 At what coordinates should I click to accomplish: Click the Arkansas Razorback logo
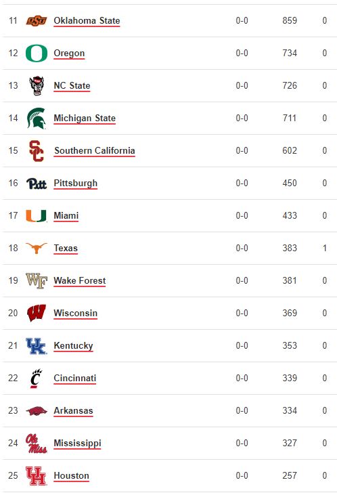[x=37, y=411]
